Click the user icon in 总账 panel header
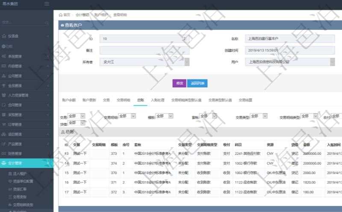 [x=63, y=132]
